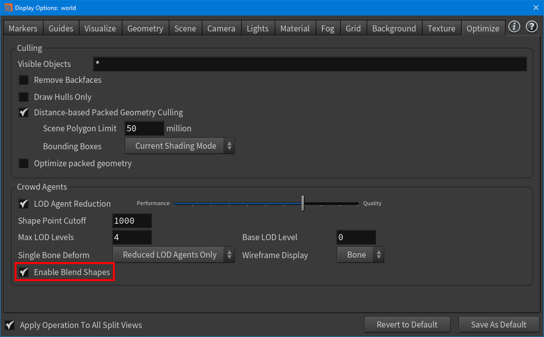This screenshot has height=337, width=544.
Task: Enable the Remove Backfaces checkbox
Action: (23, 80)
